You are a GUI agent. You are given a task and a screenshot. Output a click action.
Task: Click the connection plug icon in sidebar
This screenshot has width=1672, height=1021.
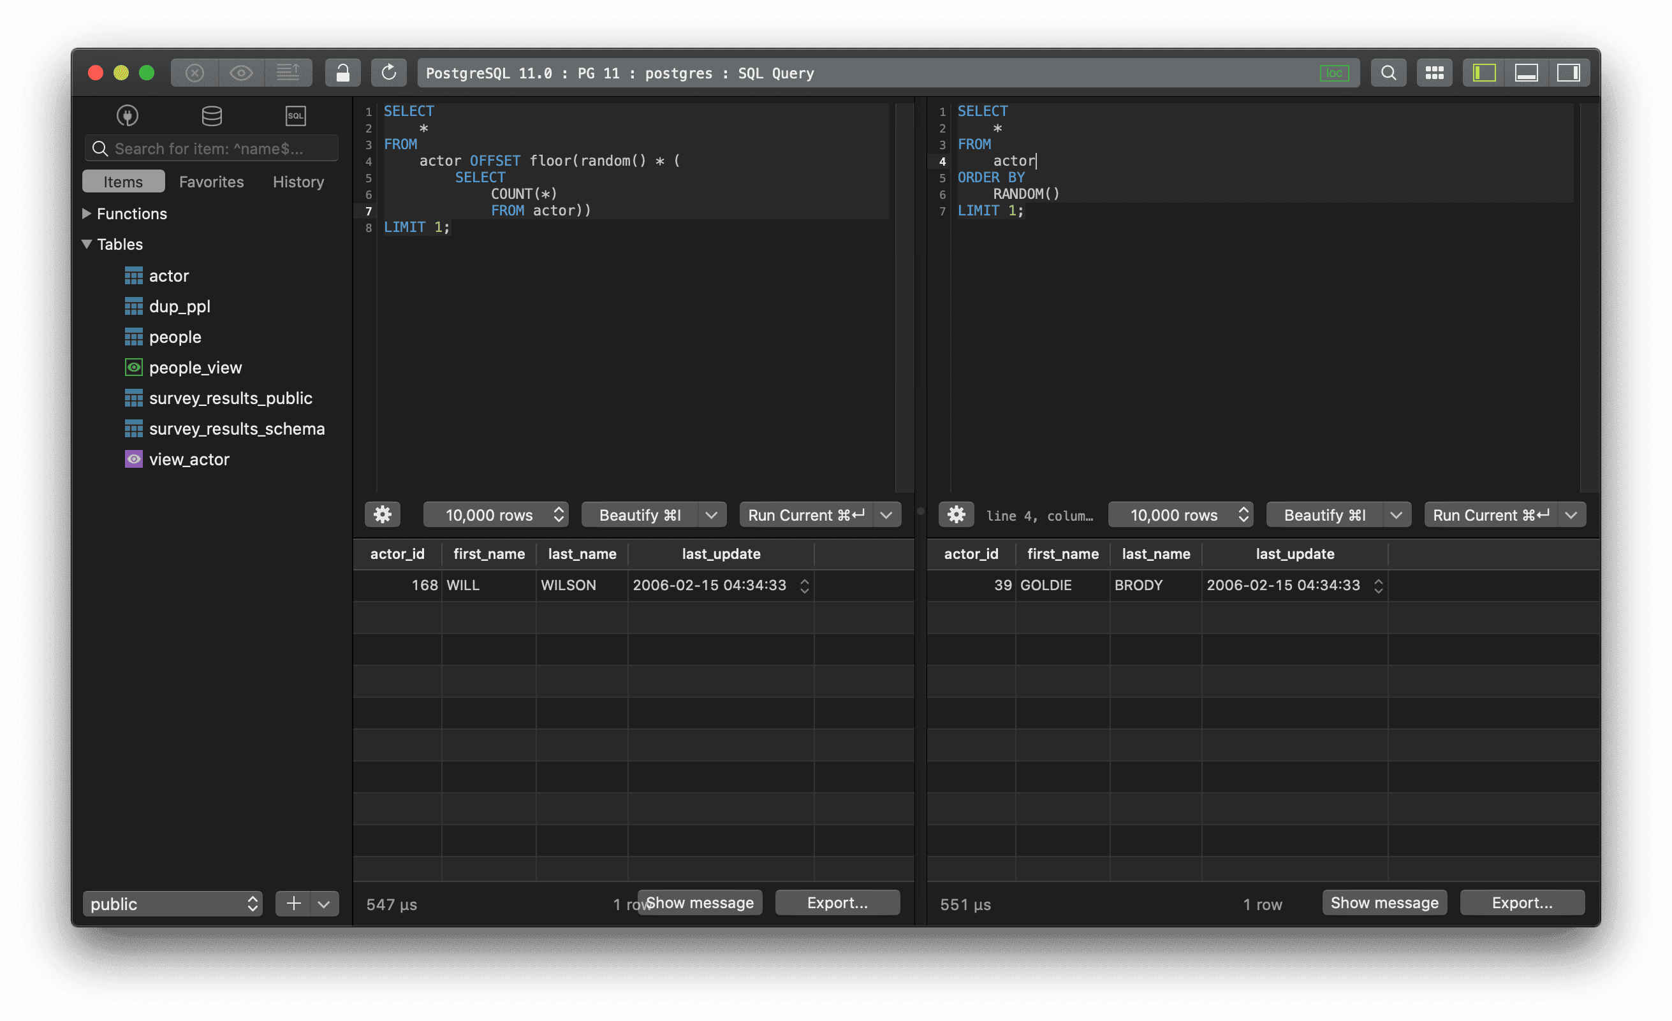tap(128, 115)
